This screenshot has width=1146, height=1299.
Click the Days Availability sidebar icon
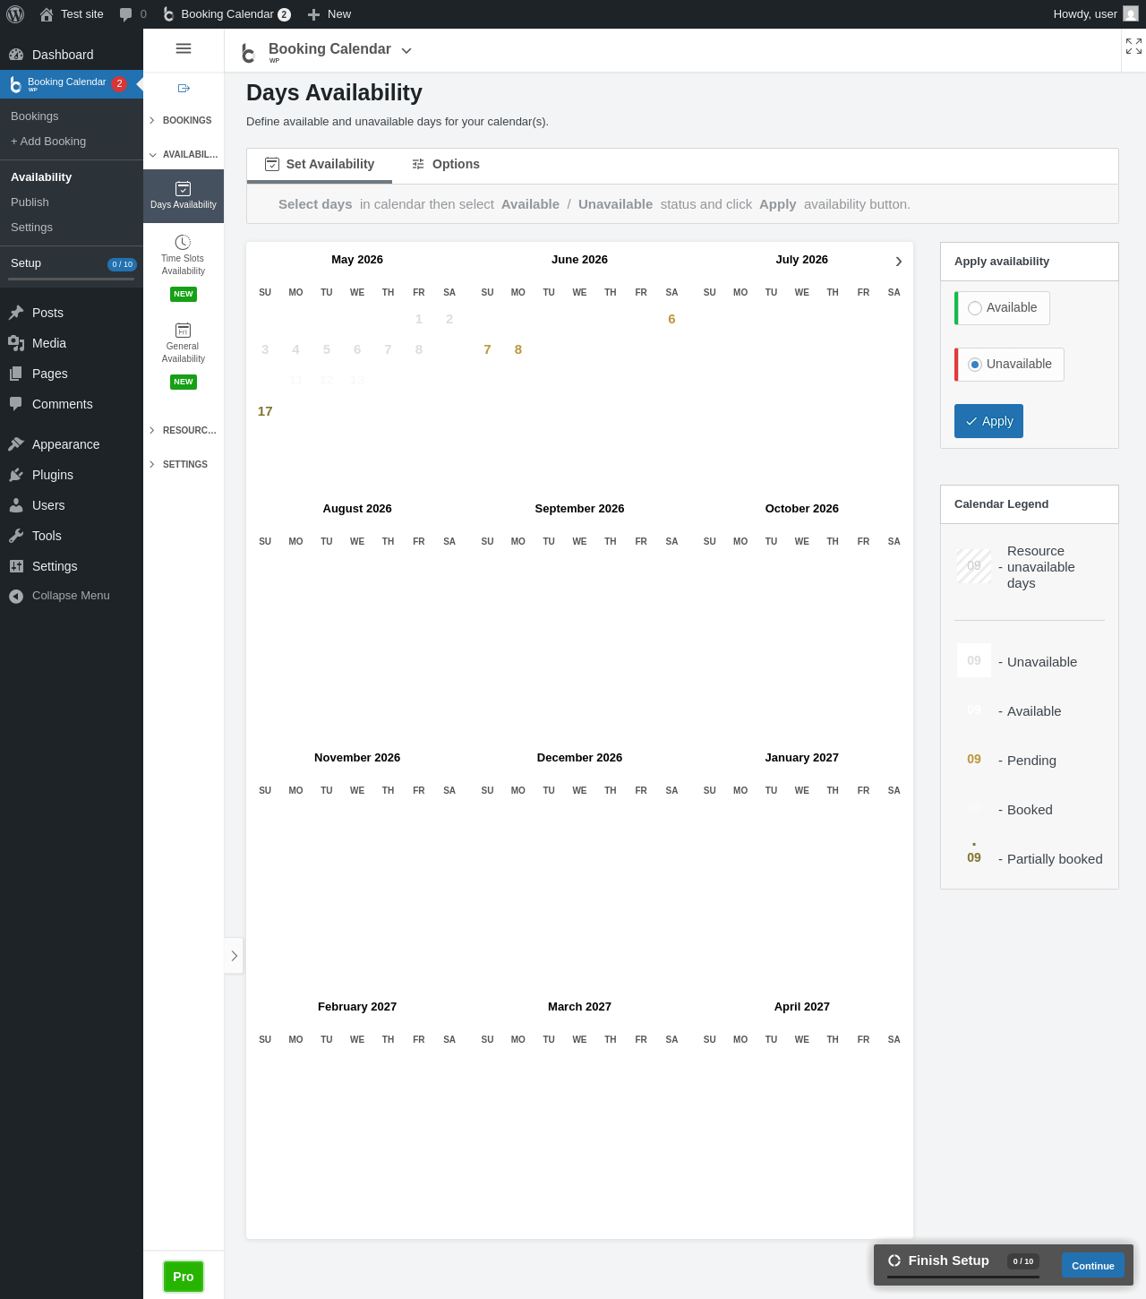click(183, 189)
